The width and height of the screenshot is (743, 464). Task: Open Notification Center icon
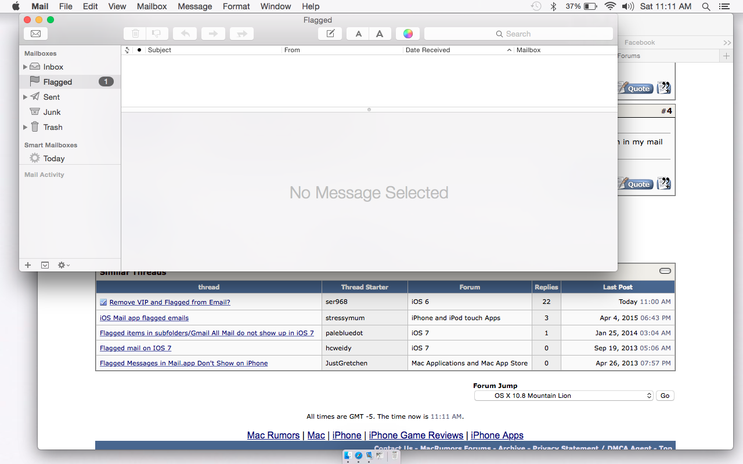[723, 6]
